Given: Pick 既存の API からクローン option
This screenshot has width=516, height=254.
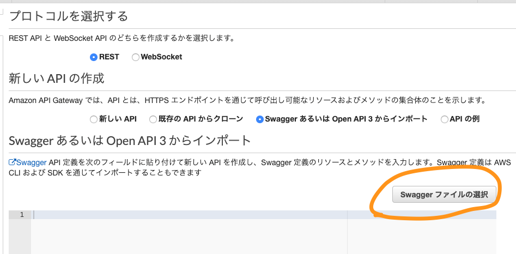Looking at the screenshot, I should [153, 119].
